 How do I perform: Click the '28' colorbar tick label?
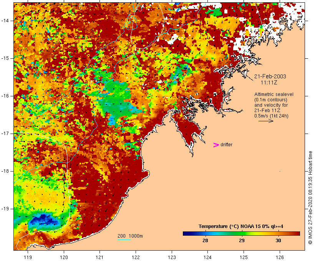click(205, 240)
